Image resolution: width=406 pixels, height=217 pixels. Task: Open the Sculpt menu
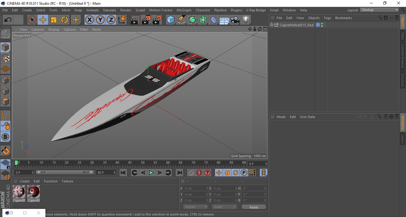pos(140,10)
